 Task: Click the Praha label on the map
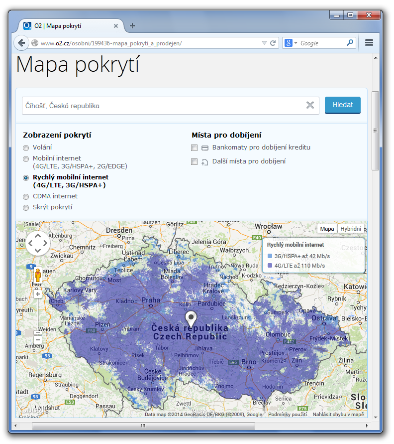click(151, 300)
